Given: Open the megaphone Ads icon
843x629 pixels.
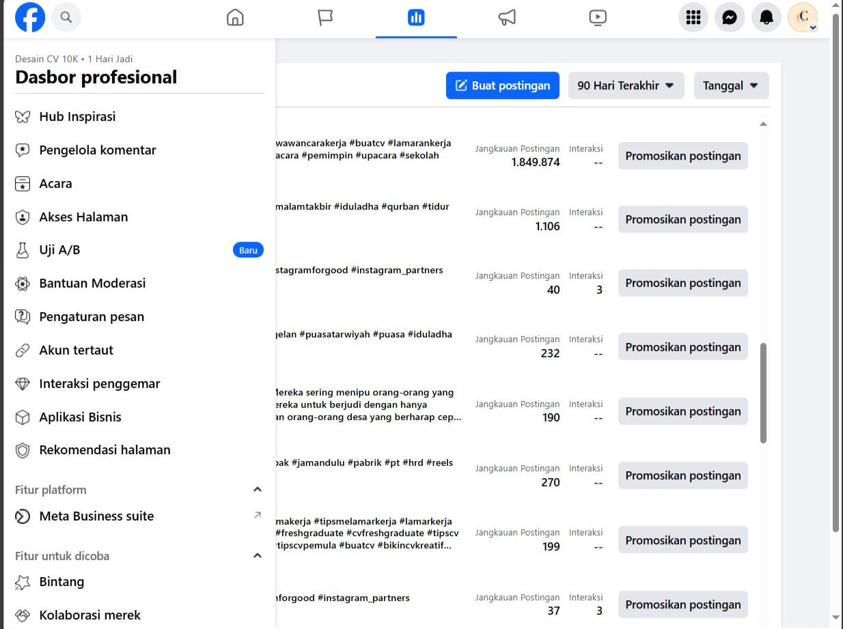Looking at the screenshot, I should tap(507, 18).
